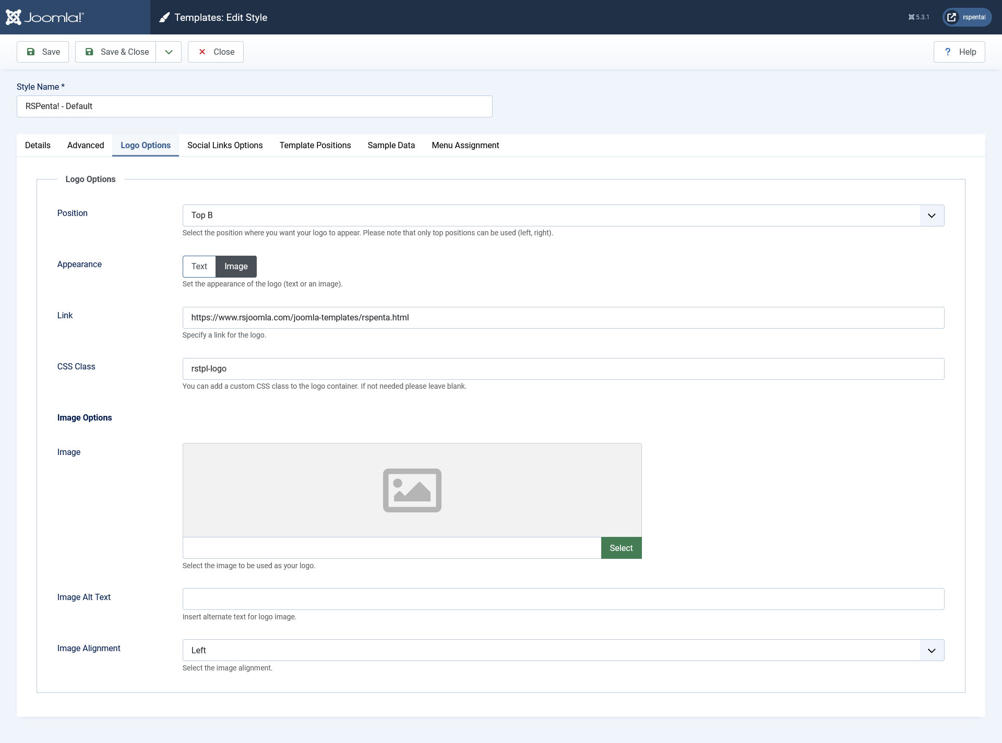Open the Template Positions tab

click(315, 145)
